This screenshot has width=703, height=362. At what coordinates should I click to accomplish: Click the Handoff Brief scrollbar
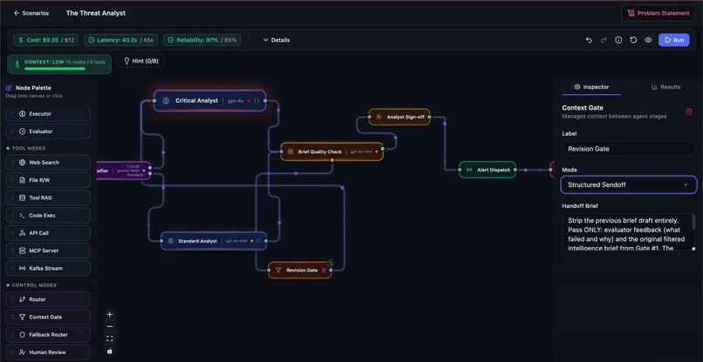coord(693,223)
